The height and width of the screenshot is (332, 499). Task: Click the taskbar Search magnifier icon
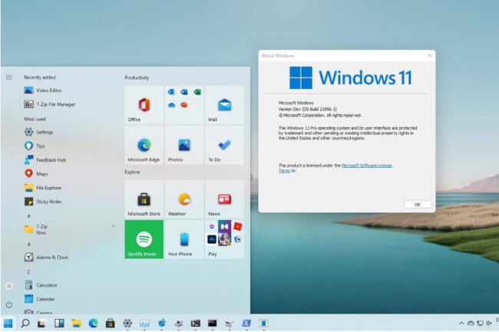[x=25, y=324]
